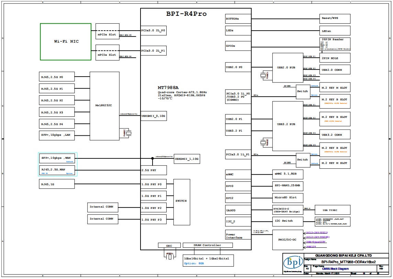Click the bpi logo in the title block
Viewport: 393px width, 279px height.
click(293, 263)
